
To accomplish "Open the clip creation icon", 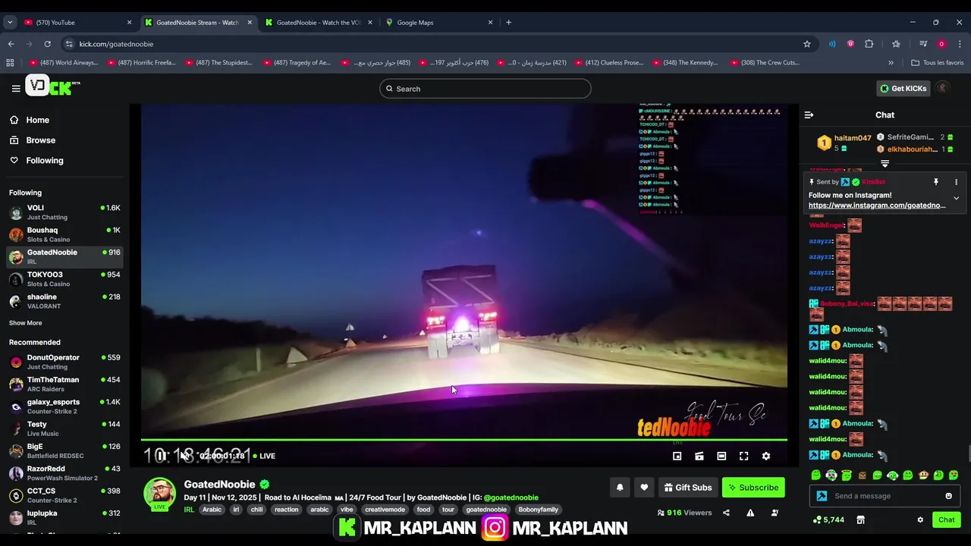I will click(699, 456).
